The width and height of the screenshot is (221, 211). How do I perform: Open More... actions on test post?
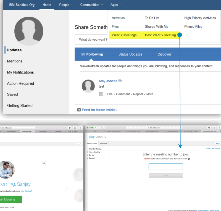coord(151,94)
